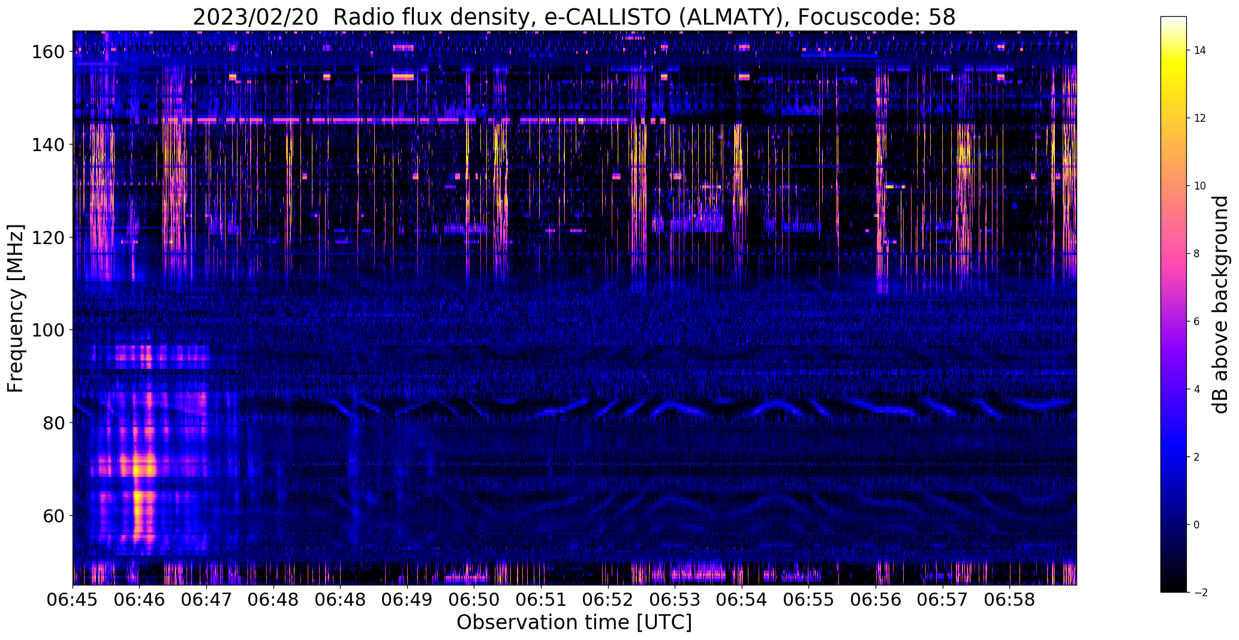Click the 06:53 time tick label
The width and height of the screenshot is (1239, 640).
click(x=675, y=600)
